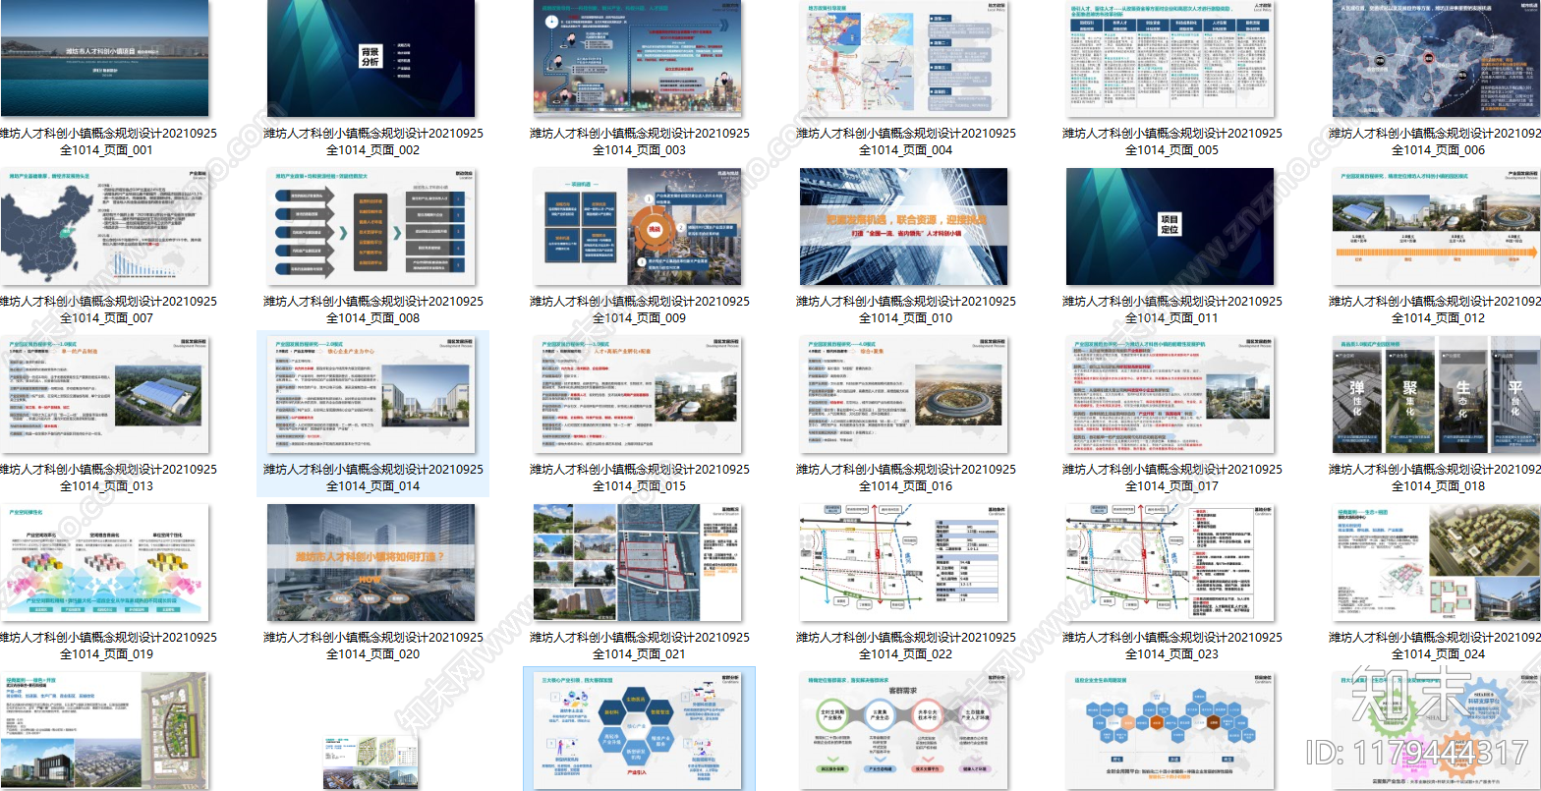Click file name ending 全1014_页面_005
The width and height of the screenshot is (1541, 791).
tap(1171, 141)
